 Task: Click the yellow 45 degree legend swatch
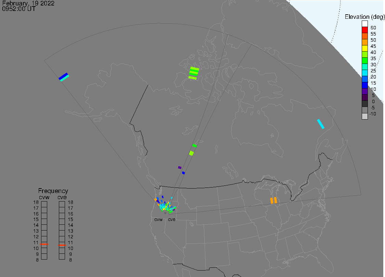tap(364, 48)
